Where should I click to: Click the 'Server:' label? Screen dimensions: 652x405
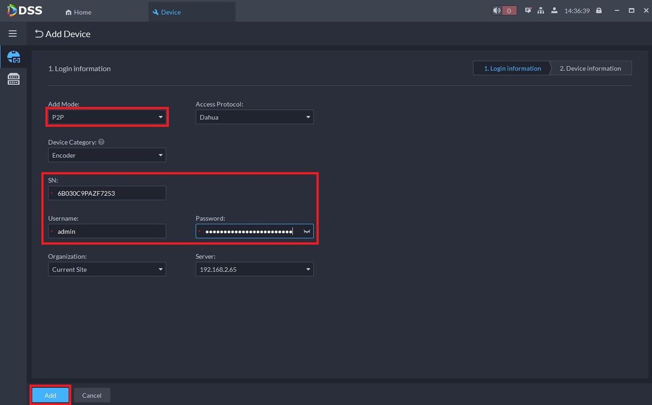206,256
